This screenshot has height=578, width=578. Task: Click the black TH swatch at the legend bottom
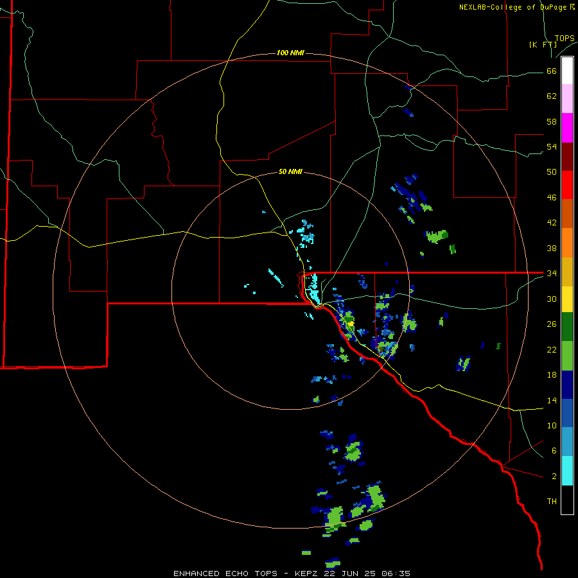[x=567, y=500]
